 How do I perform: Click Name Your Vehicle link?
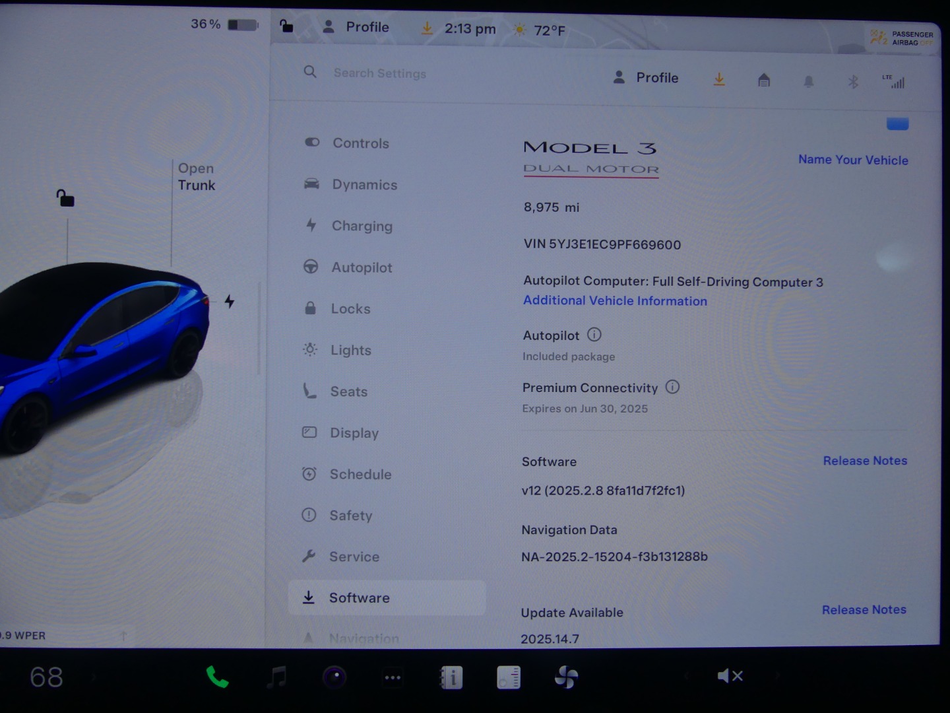[x=853, y=160]
